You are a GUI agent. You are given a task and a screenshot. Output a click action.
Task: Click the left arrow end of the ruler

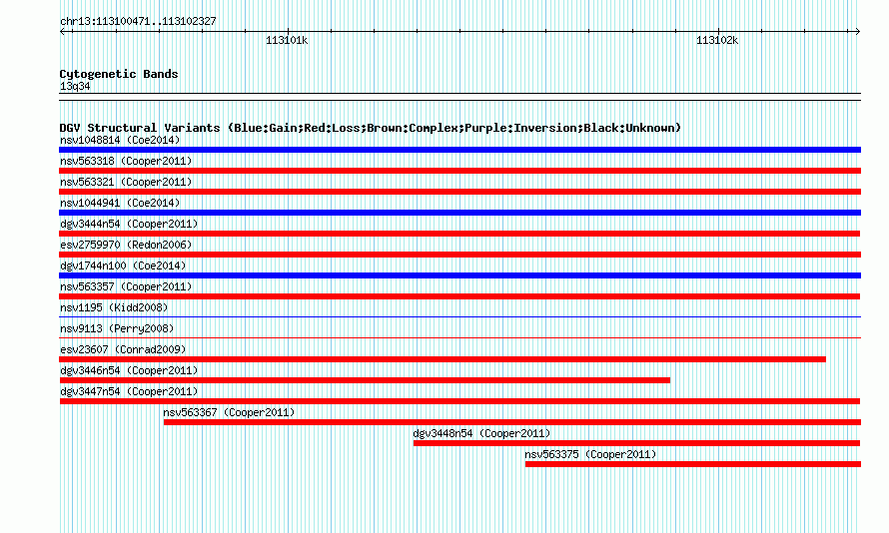point(62,32)
